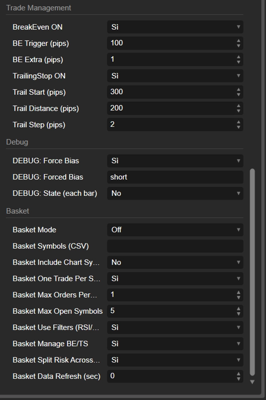Decrease BE Extra pips value

[x=239, y=62]
